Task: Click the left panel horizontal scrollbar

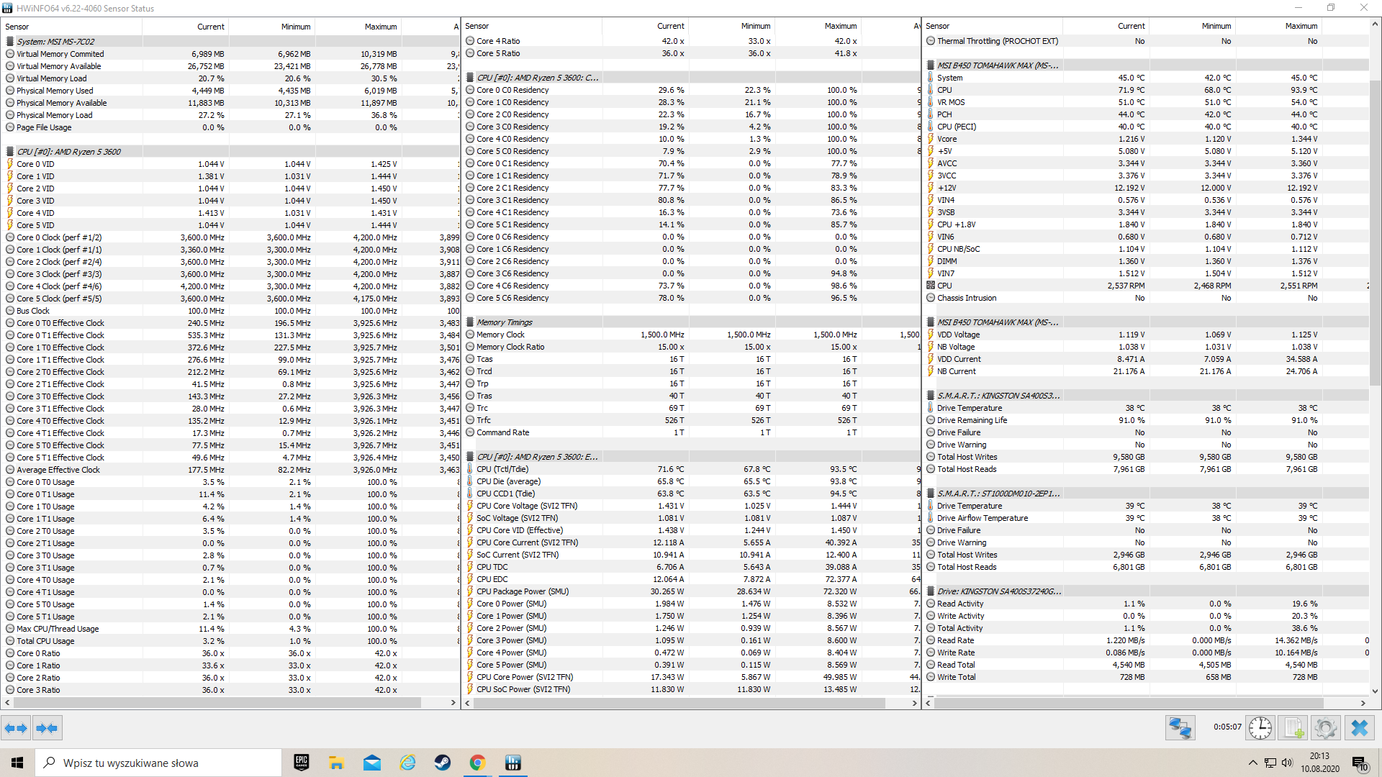Action: [x=216, y=702]
